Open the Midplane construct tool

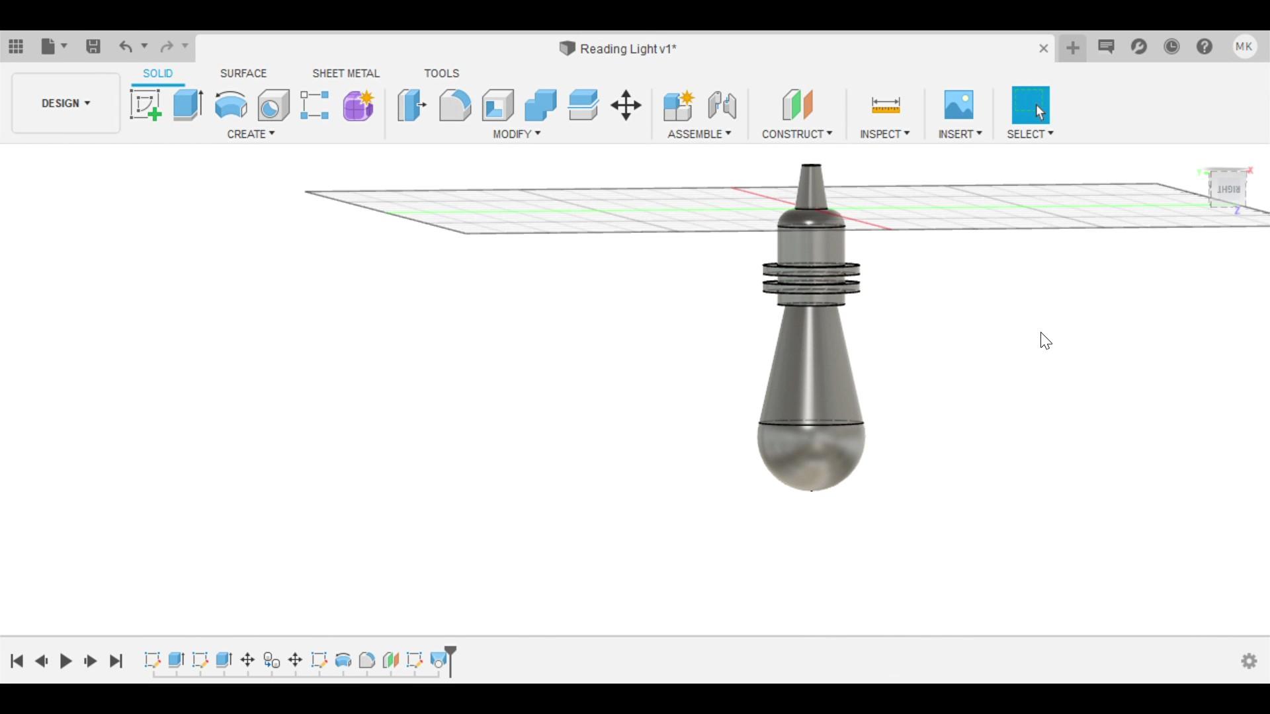click(x=797, y=105)
